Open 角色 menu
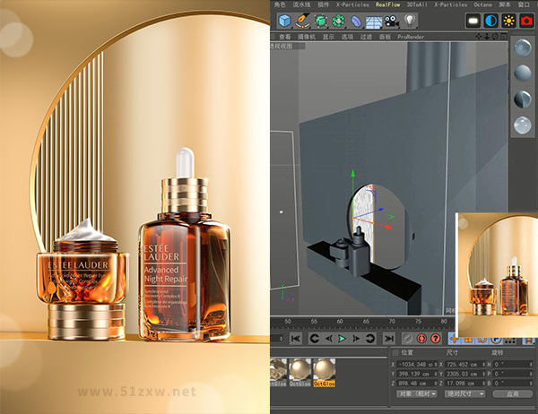The width and height of the screenshot is (538, 414). click(280, 4)
